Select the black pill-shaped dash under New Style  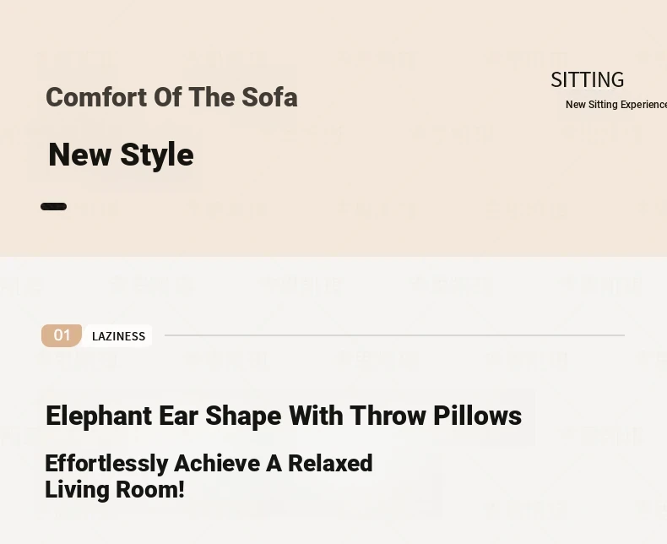(53, 206)
